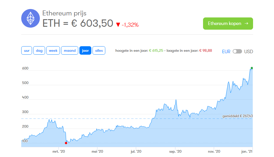274x157 pixels.
Task: Select the EUR currency label
Action: [226, 51]
